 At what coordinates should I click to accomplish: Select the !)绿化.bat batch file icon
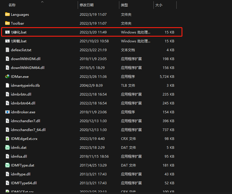(x=7, y=32)
